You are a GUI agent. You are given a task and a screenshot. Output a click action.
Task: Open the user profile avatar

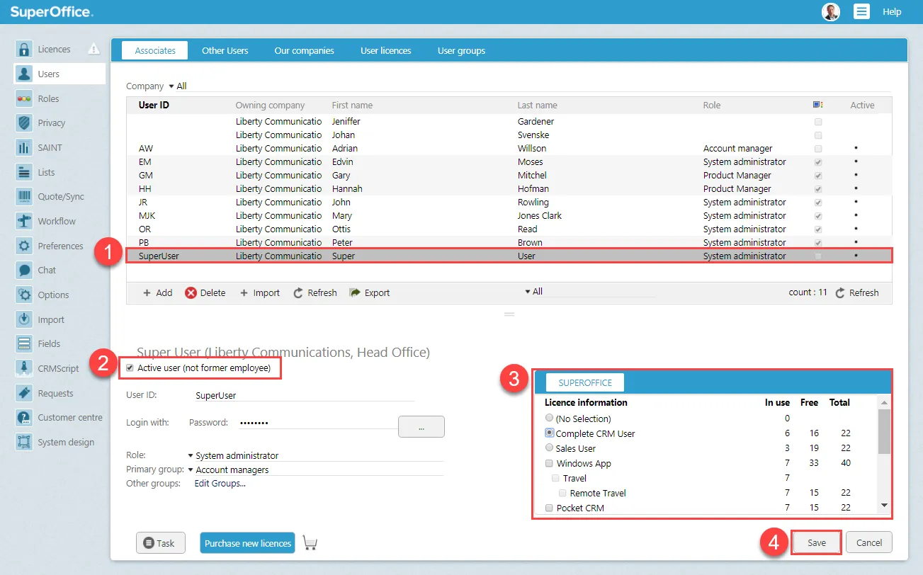click(x=830, y=11)
